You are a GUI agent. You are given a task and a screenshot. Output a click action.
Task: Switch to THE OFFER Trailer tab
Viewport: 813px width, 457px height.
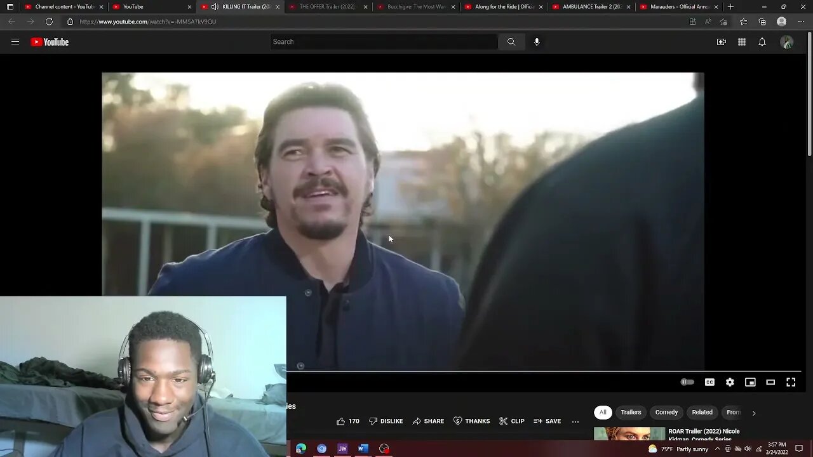(328, 7)
